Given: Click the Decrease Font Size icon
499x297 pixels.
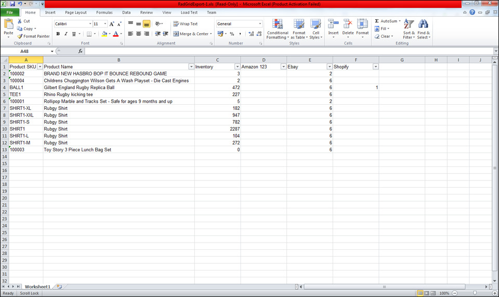Looking at the screenshot, I should pos(119,24).
